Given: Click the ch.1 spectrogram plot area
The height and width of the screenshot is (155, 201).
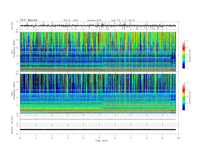Looking at the screenshot, I should coord(98,52).
